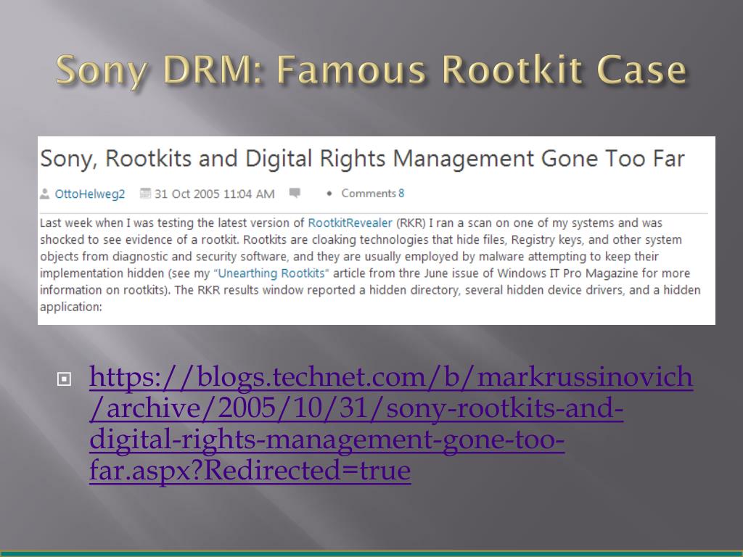
Task: Click the calendar icon beside 31 Oct 2005
Action: tap(145, 193)
